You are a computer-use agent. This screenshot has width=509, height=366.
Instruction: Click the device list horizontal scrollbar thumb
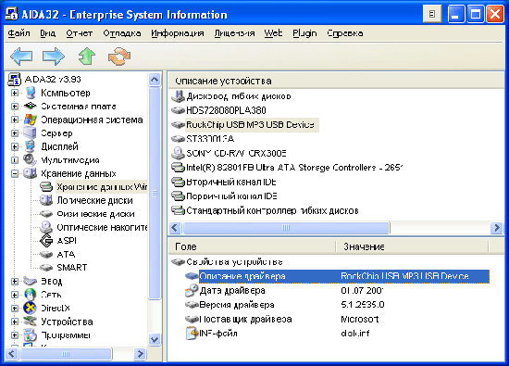[x=286, y=228]
